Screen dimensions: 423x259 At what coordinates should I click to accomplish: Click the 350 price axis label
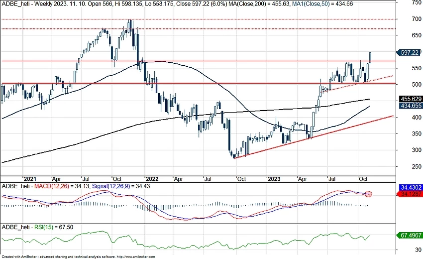pyautogui.click(x=417, y=133)
